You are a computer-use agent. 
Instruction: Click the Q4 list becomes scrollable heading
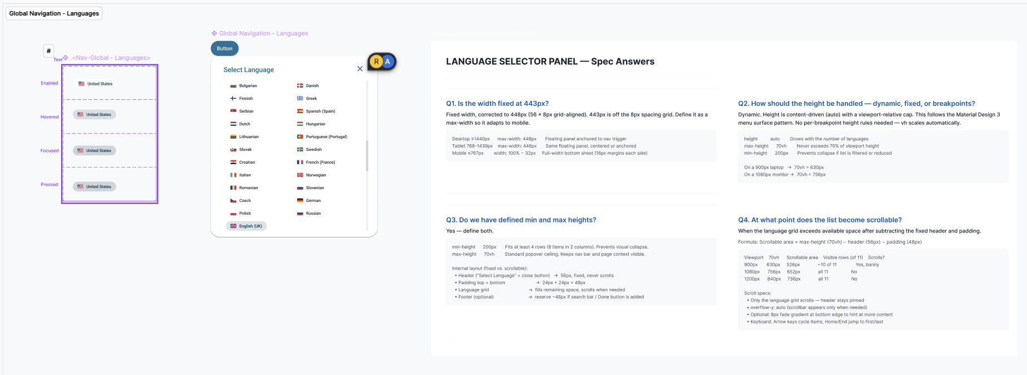point(820,220)
